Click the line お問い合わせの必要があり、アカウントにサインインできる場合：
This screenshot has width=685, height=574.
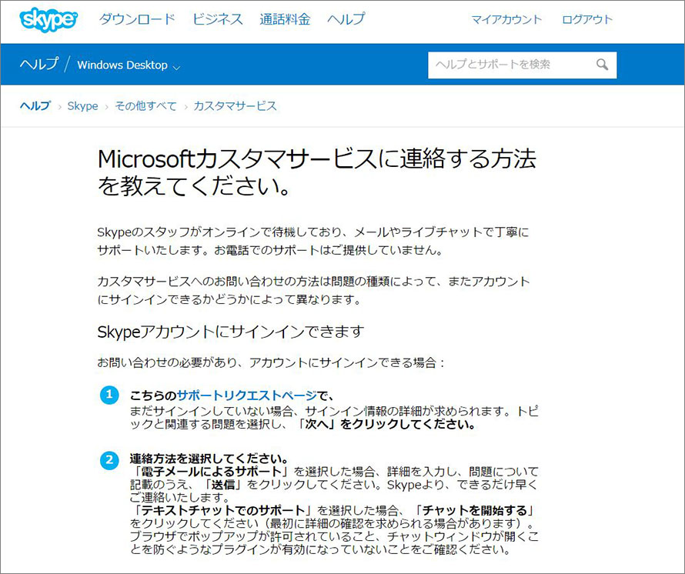tap(271, 362)
